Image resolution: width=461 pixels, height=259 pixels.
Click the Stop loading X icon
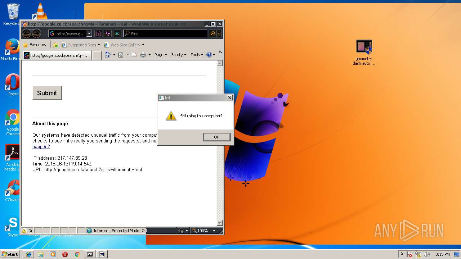[x=117, y=34]
